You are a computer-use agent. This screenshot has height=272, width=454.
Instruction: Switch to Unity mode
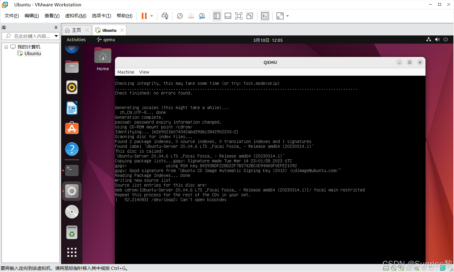[250, 16]
